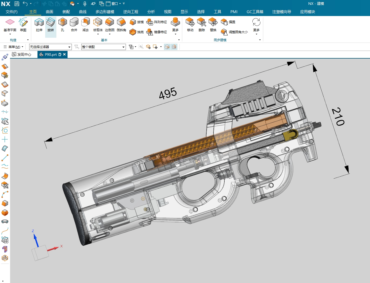The image size is (370, 283).
Task: Switch to the PMI ribbon tab
Action: pos(234,12)
